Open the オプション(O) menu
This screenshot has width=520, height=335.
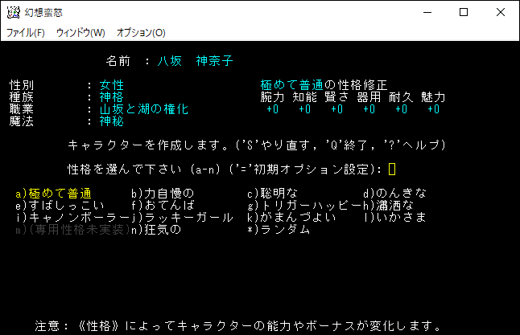[x=141, y=33]
